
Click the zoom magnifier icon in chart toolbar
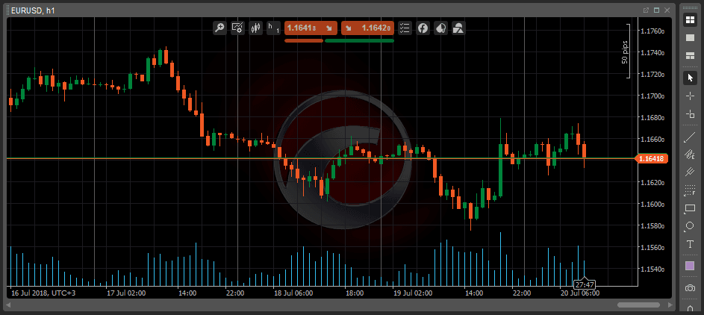[x=219, y=28]
